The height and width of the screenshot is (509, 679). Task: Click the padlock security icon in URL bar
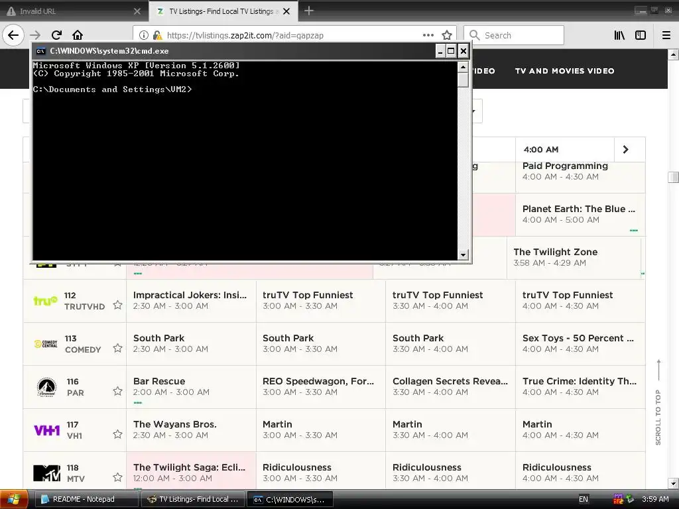[x=157, y=35]
